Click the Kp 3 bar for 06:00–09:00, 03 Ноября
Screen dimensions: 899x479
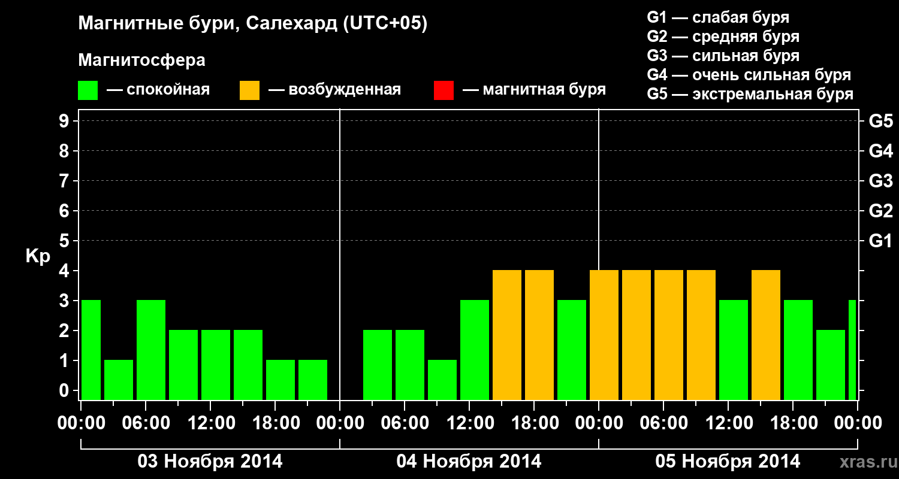click(x=151, y=350)
